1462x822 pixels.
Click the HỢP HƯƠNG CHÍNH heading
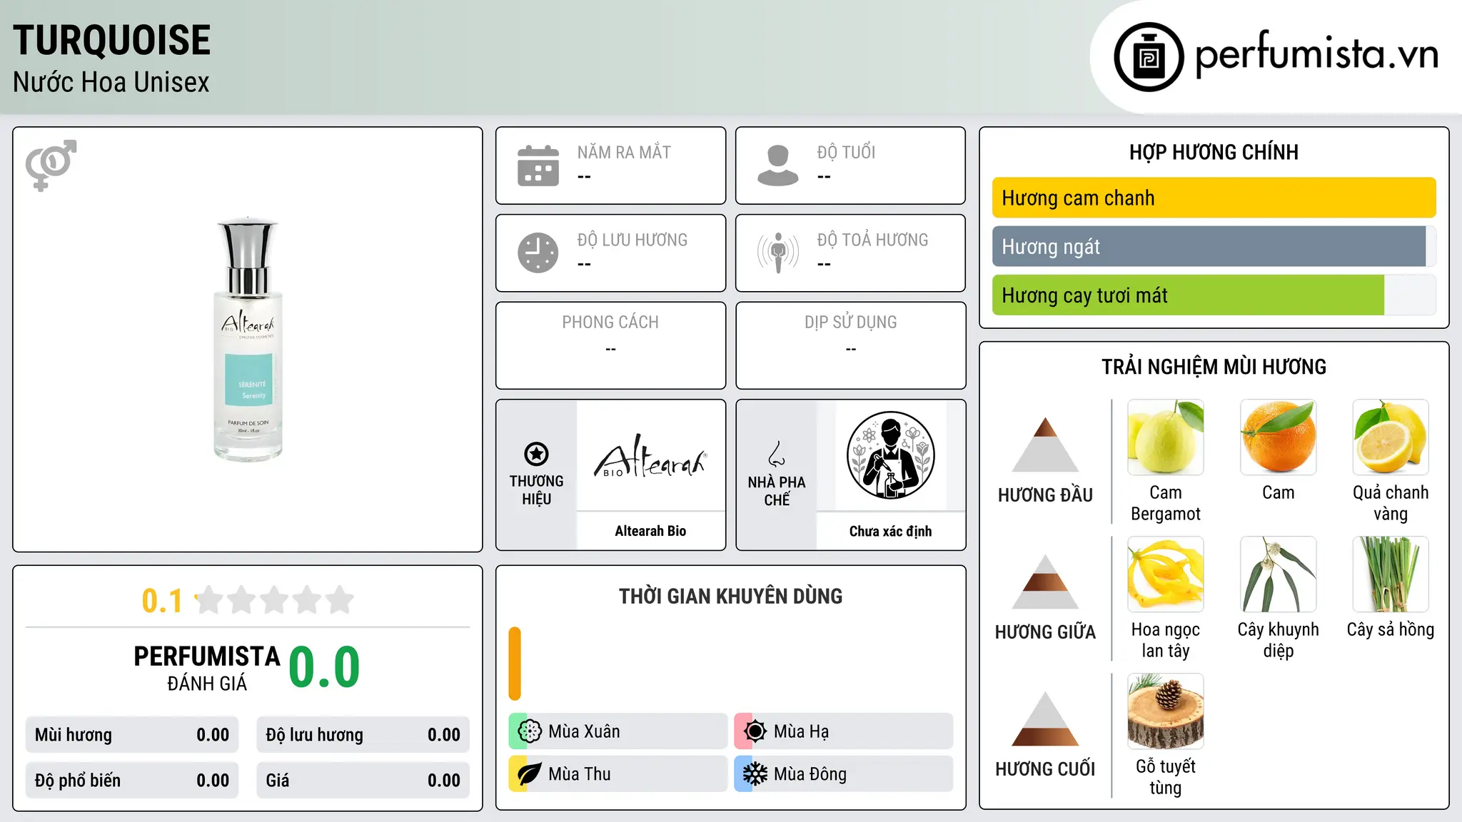click(1214, 152)
